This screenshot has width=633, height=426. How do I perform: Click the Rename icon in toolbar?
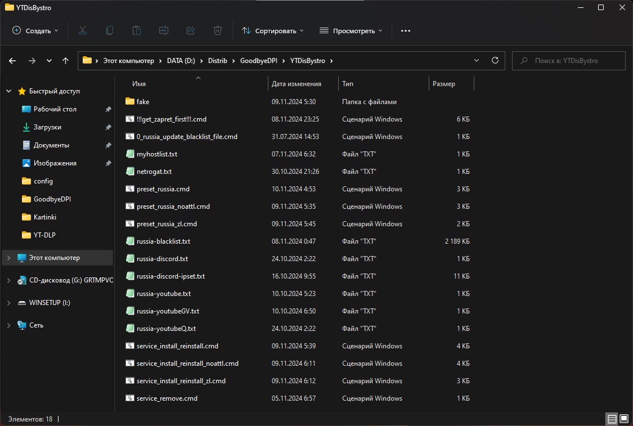click(x=163, y=30)
